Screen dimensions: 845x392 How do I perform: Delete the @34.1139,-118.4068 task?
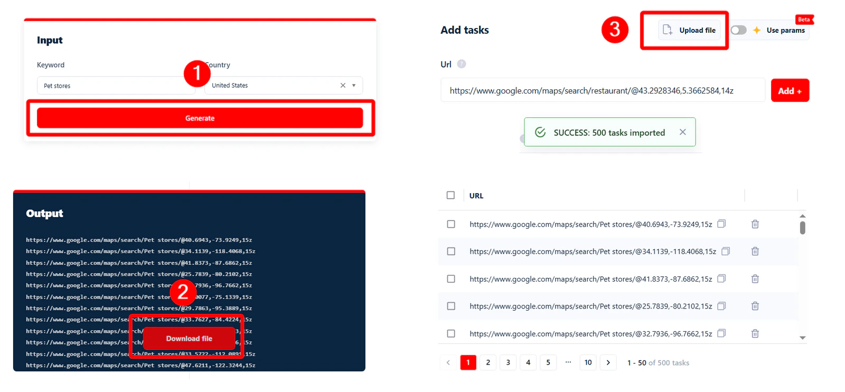755,251
